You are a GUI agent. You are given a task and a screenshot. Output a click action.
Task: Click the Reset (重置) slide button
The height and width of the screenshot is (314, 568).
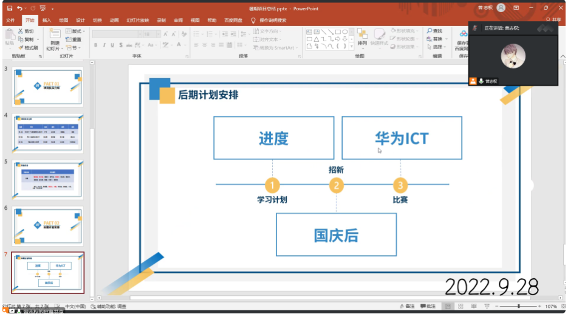[74, 39]
